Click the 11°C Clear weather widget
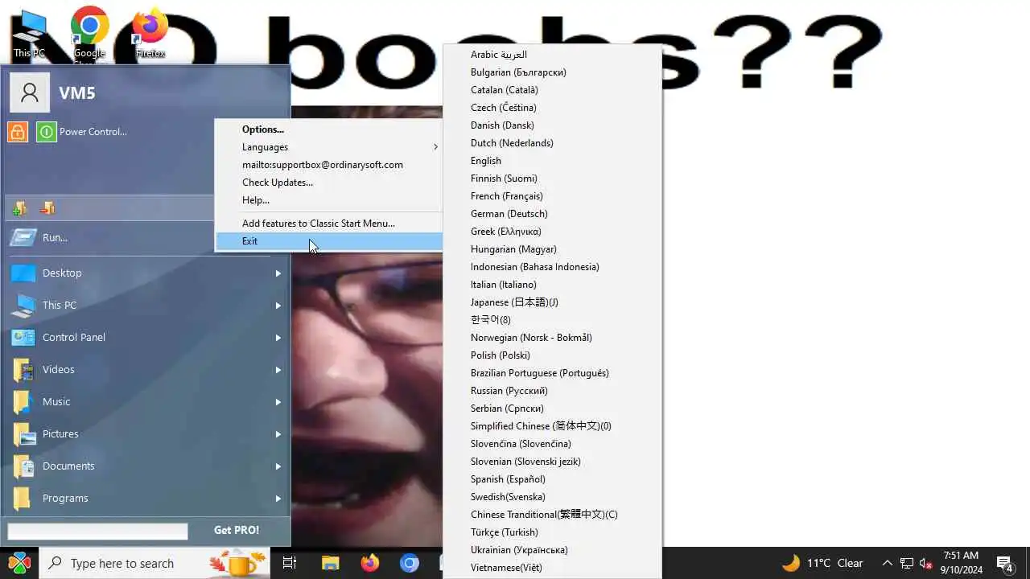 click(822, 563)
